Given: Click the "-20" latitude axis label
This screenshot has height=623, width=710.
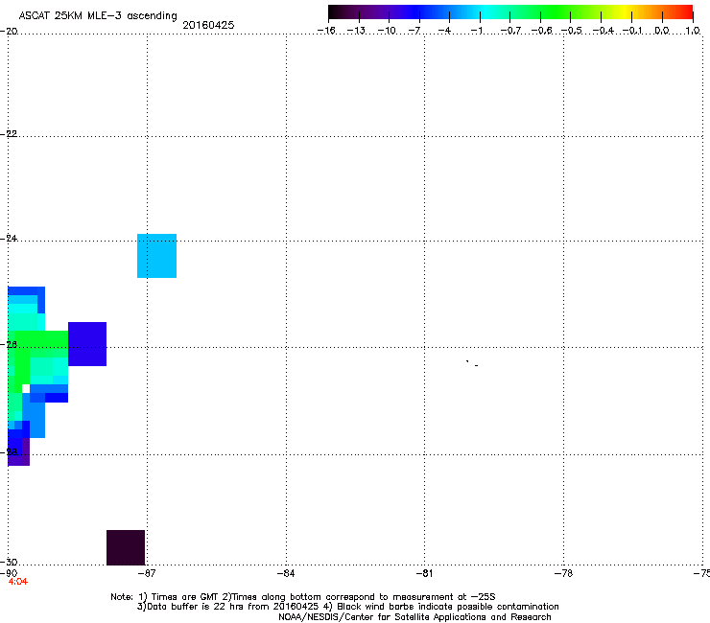Looking at the screenshot, I should pos(9,32).
